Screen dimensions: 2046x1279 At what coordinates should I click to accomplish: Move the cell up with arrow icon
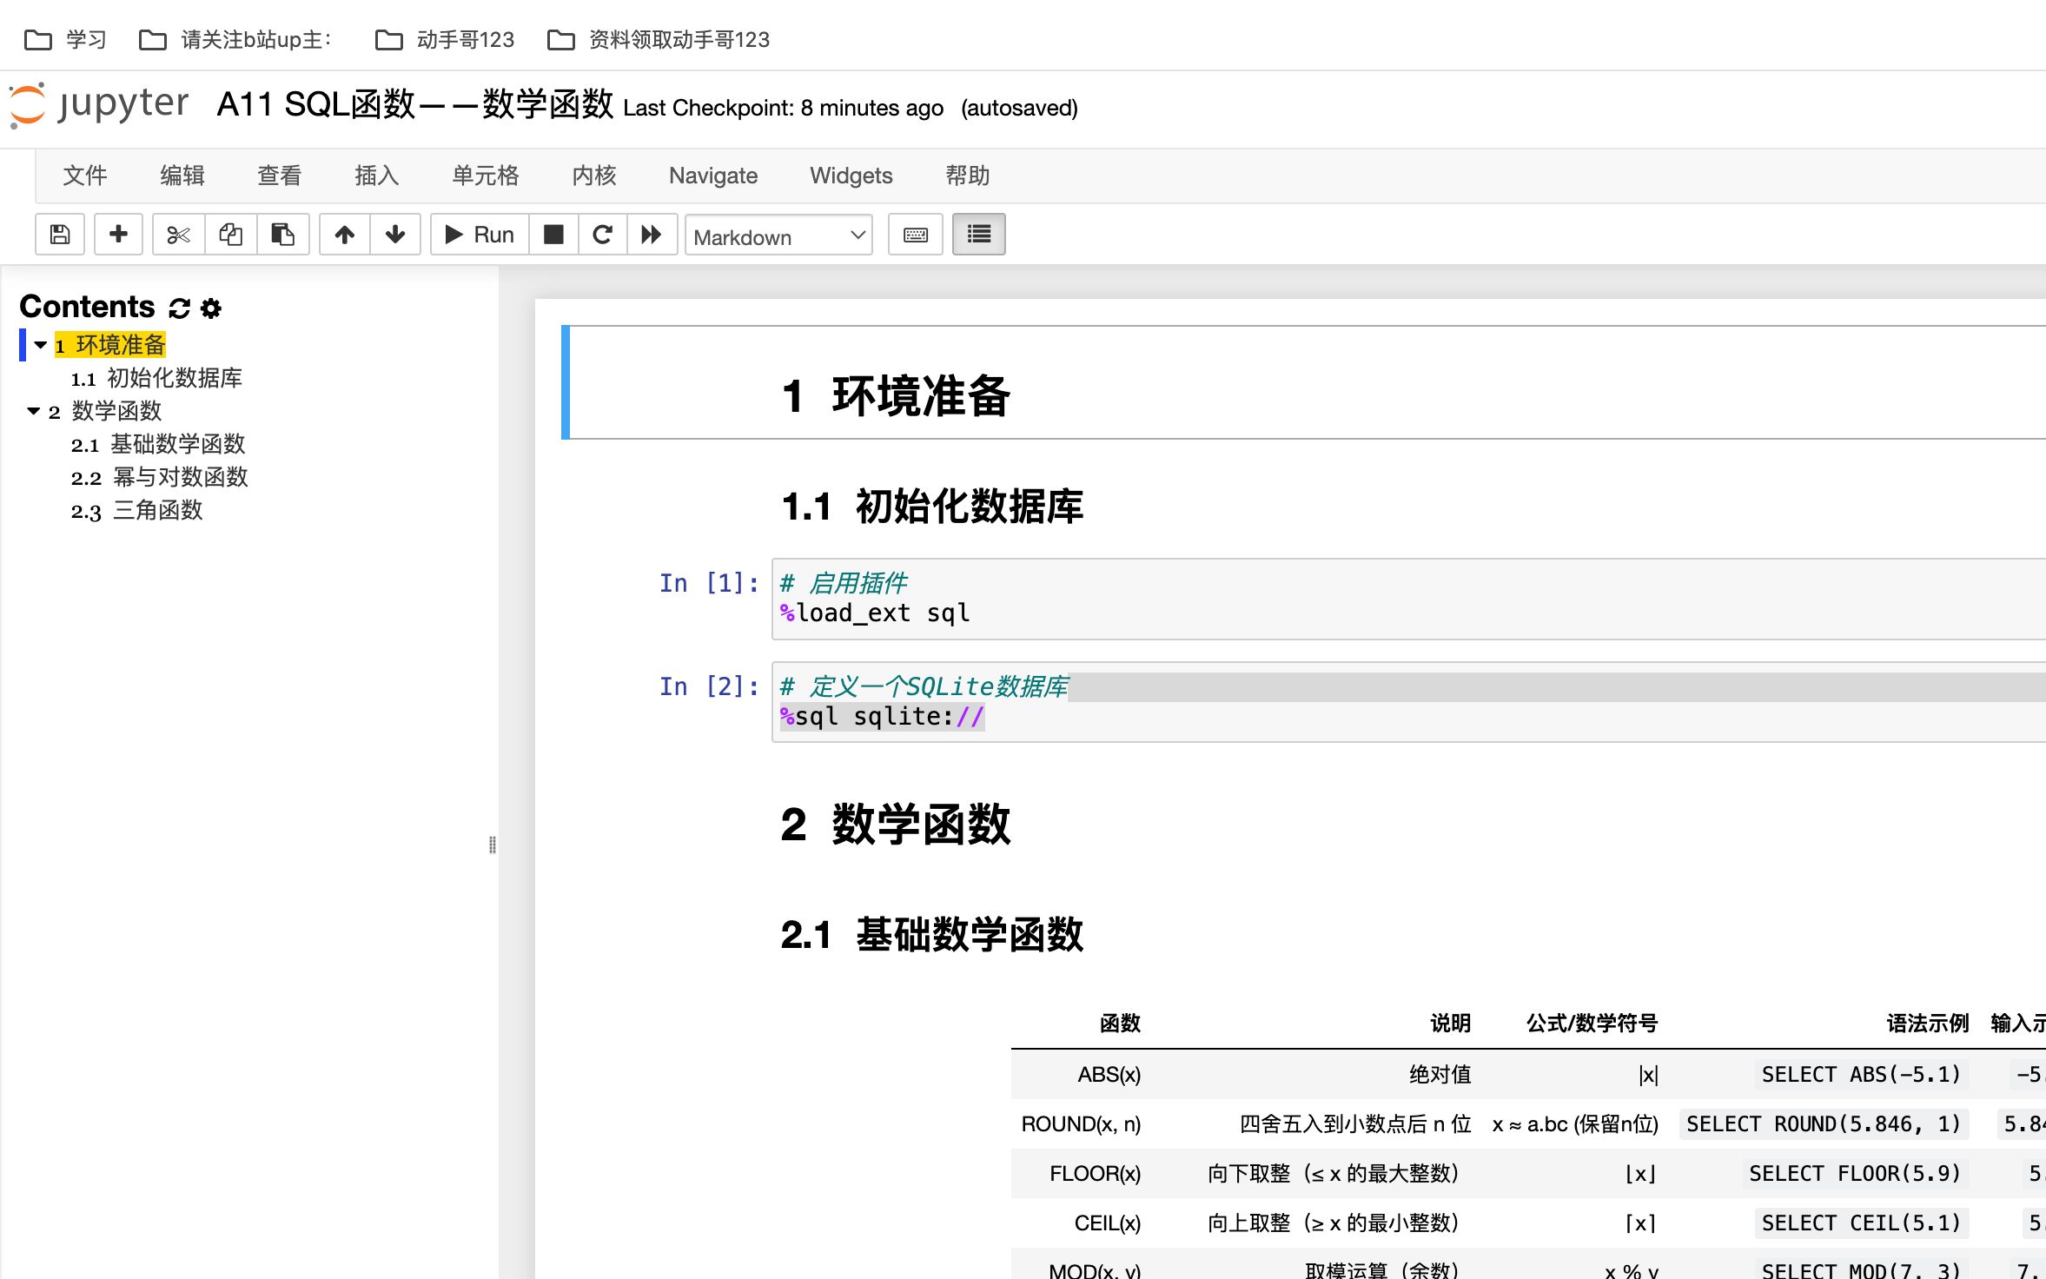click(344, 234)
